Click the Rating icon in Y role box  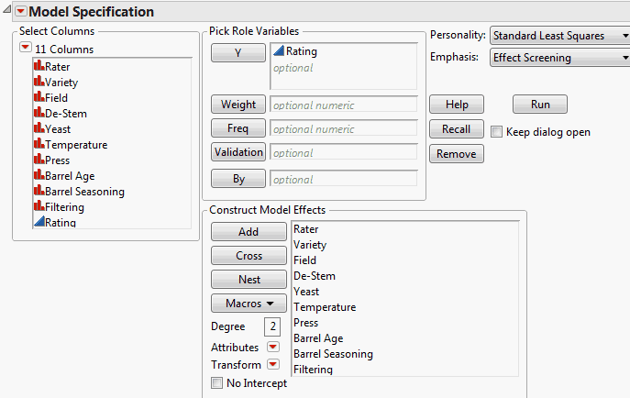(x=280, y=52)
